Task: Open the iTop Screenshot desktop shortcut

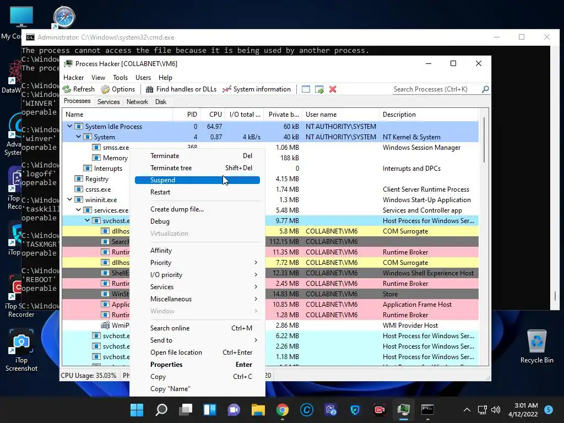Action: coord(21,350)
